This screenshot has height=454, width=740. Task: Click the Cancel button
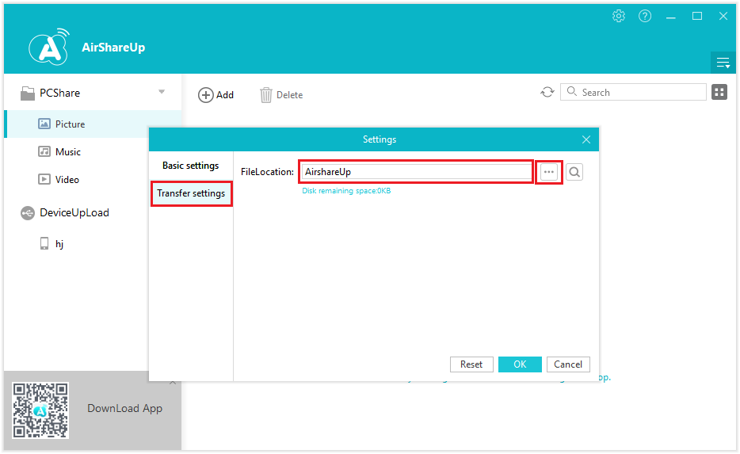pyautogui.click(x=568, y=364)
